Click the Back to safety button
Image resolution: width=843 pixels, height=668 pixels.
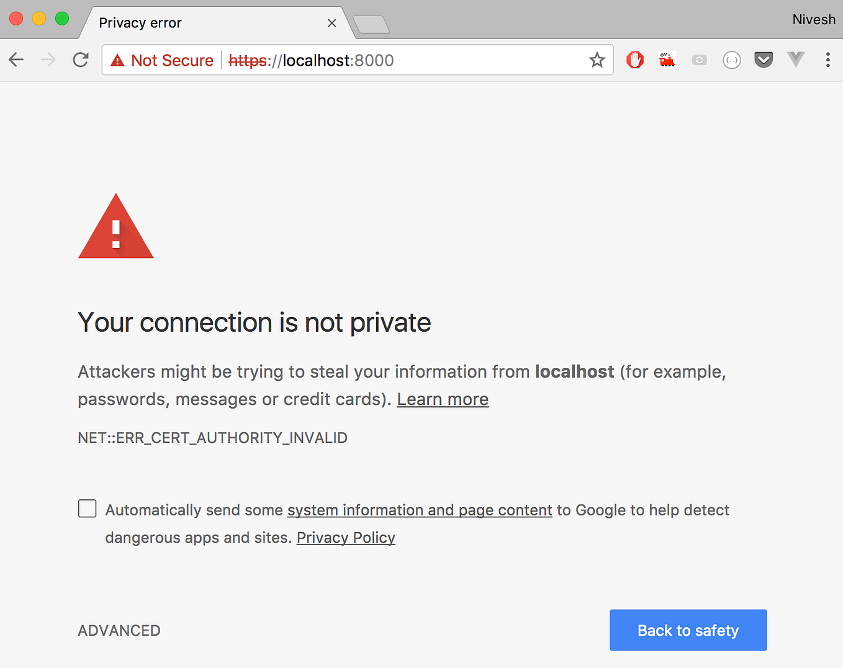click(688, 630)
